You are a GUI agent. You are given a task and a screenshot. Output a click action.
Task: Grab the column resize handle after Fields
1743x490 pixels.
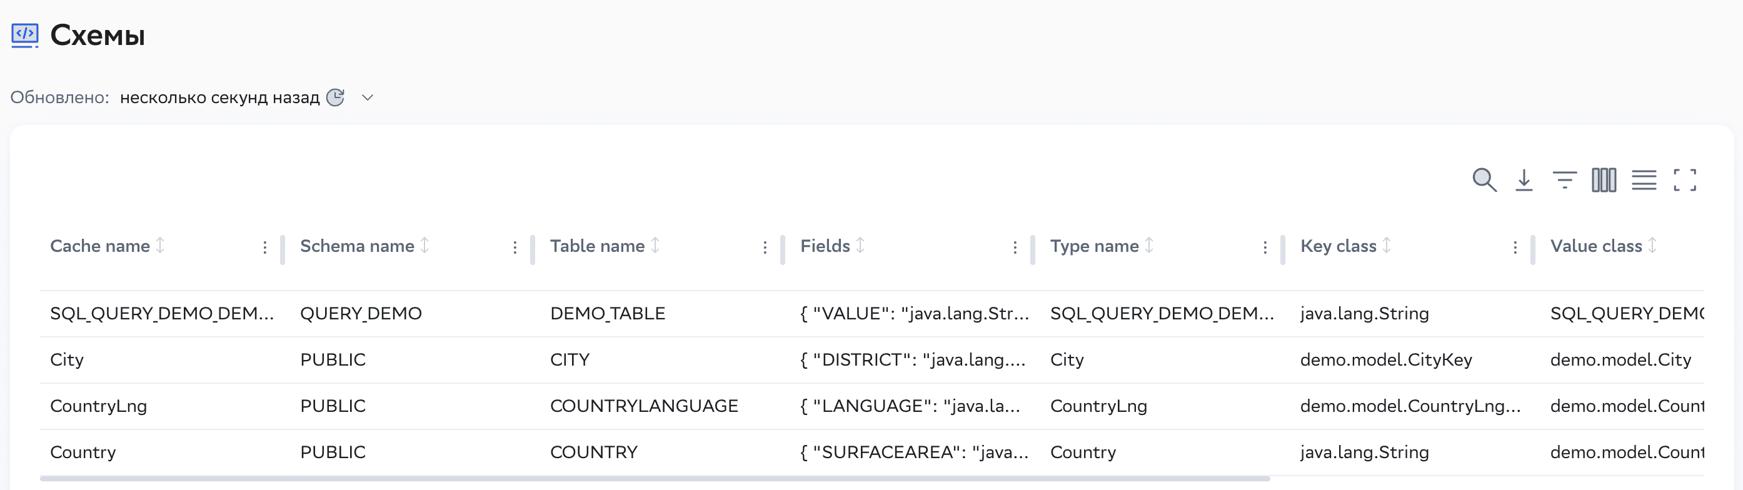tap(1033, 249)
